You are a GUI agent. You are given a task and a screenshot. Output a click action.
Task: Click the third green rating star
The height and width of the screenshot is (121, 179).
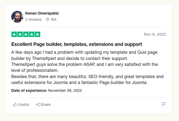point(26,34)
